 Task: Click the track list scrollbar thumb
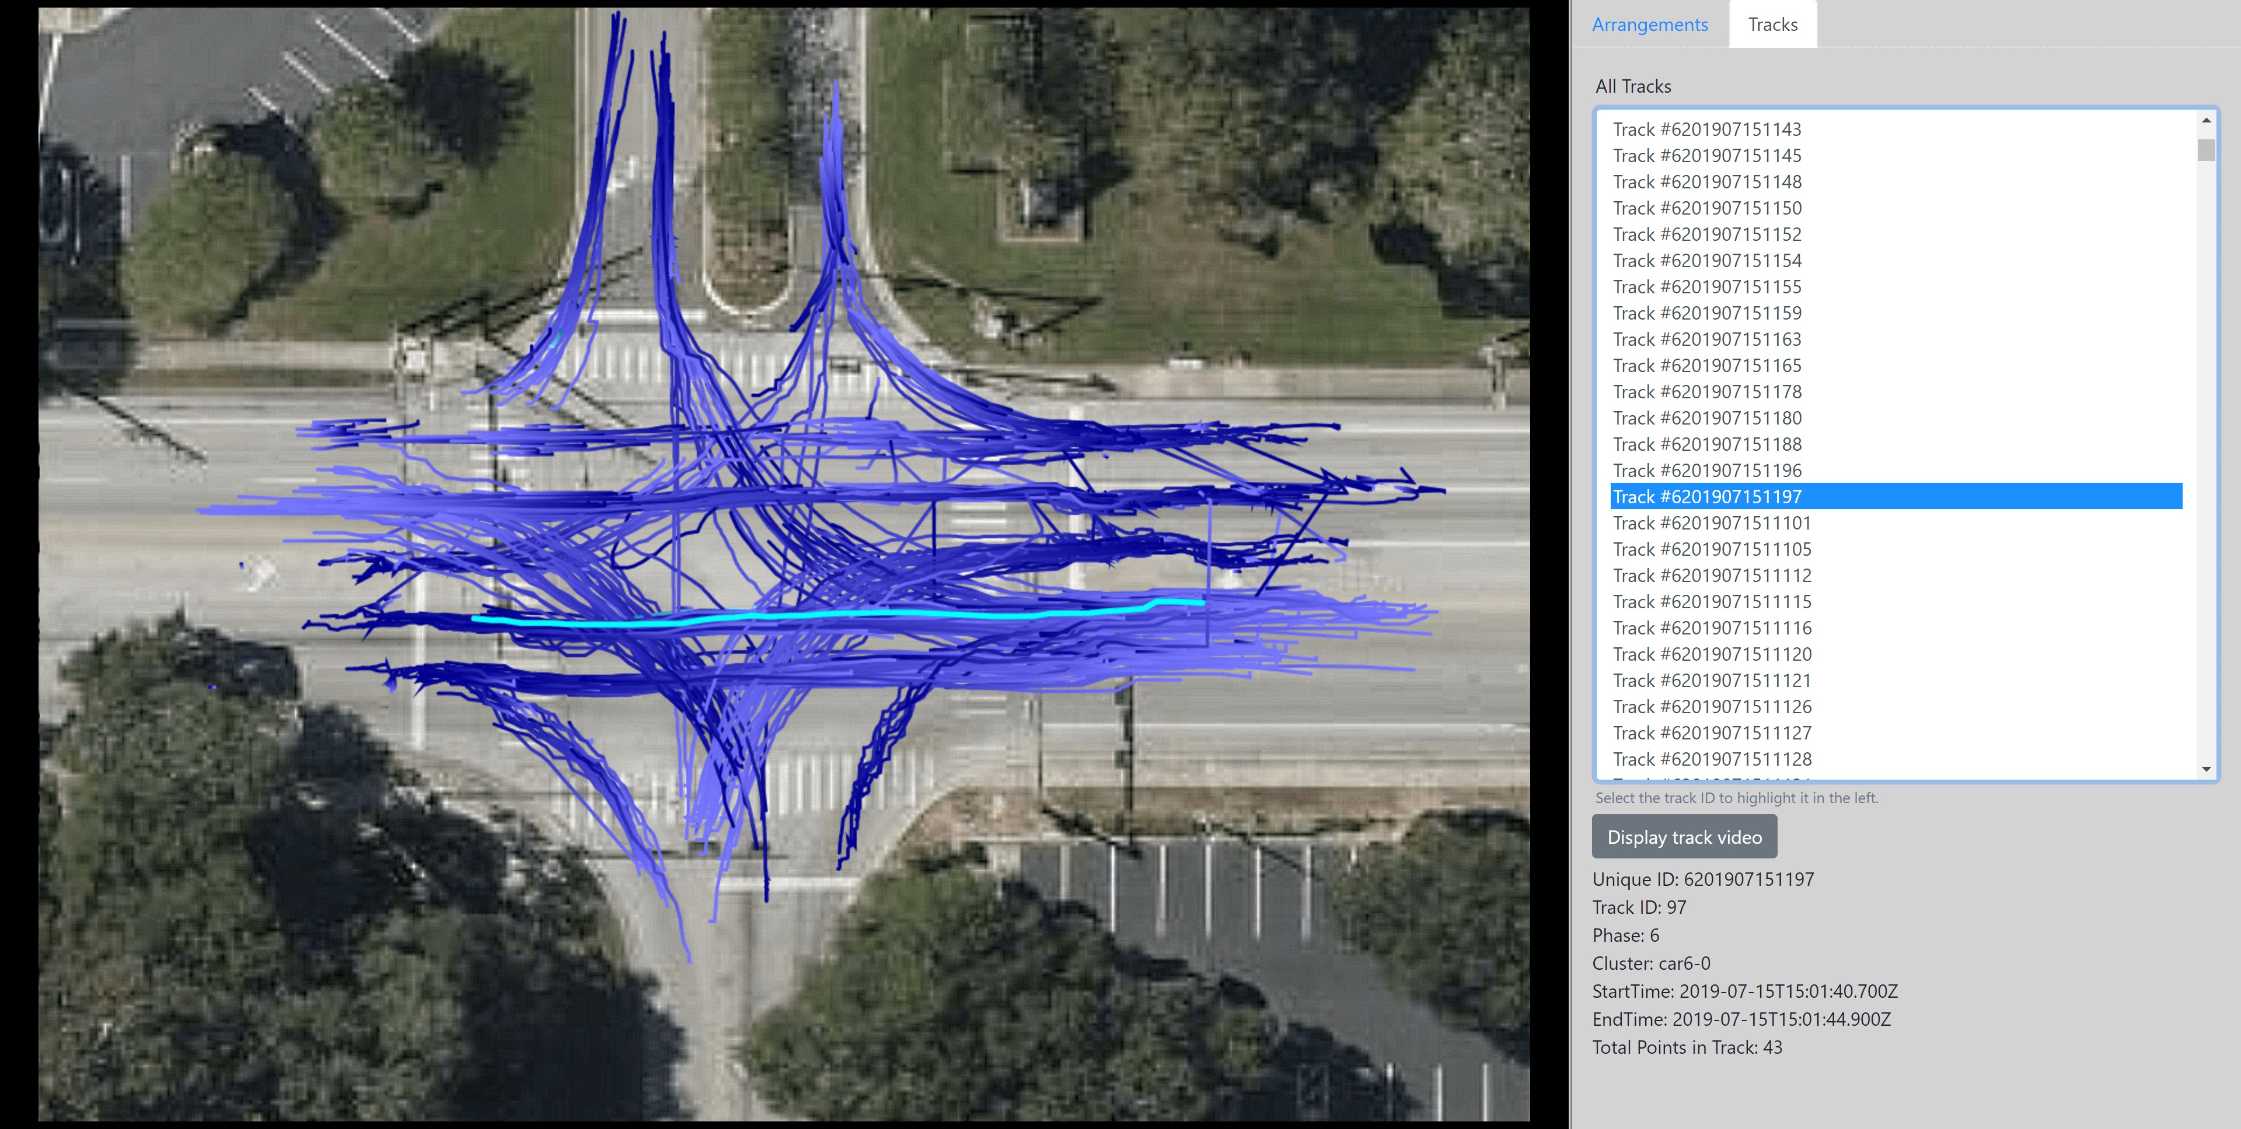tap(2205, 150)
